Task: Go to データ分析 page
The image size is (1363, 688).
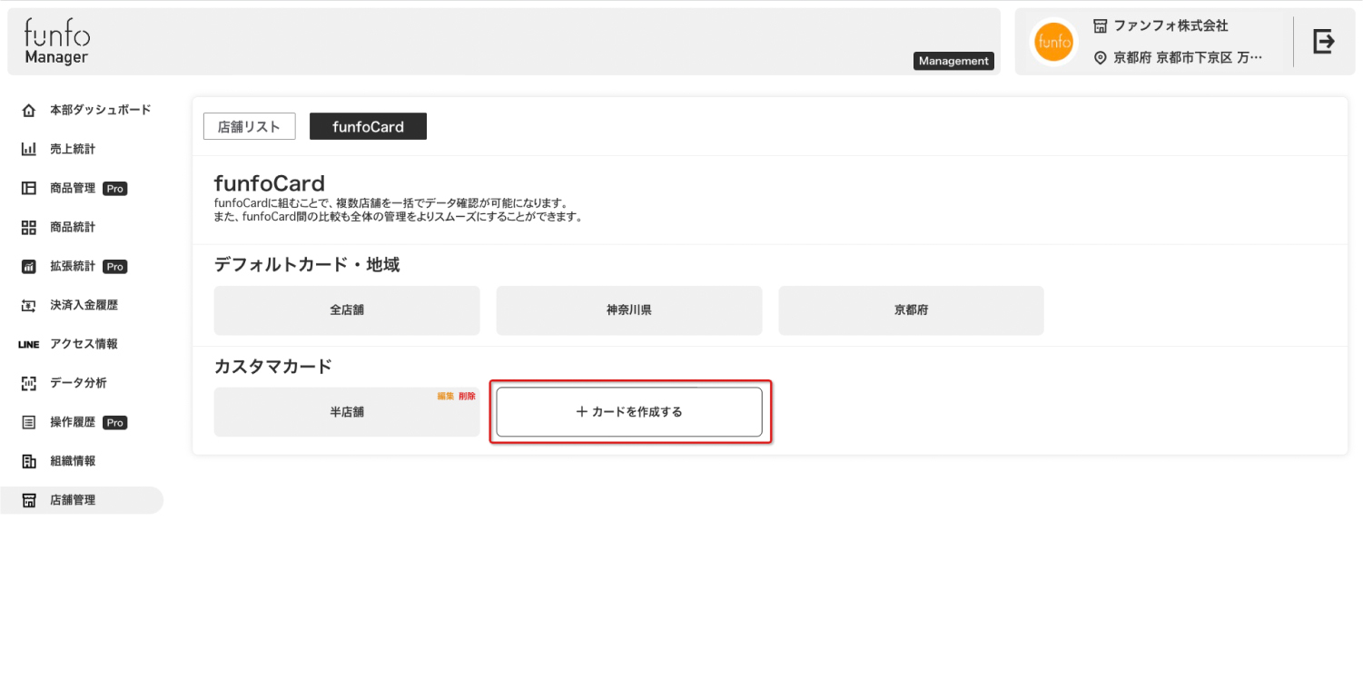Action: (78, 383)
